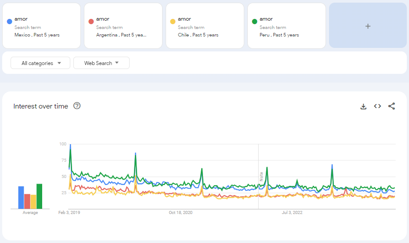This screenshot has width=409, height=243.
Task: Click the blue Mexico average bar
Action: (x=21, y=198)
